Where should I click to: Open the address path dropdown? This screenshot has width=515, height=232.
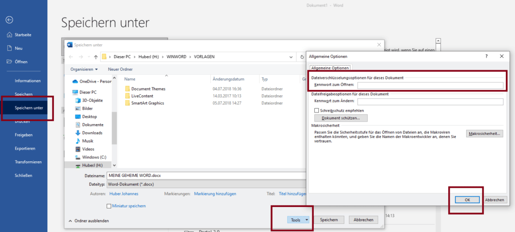pyautogui.click(x=291, y=57)
